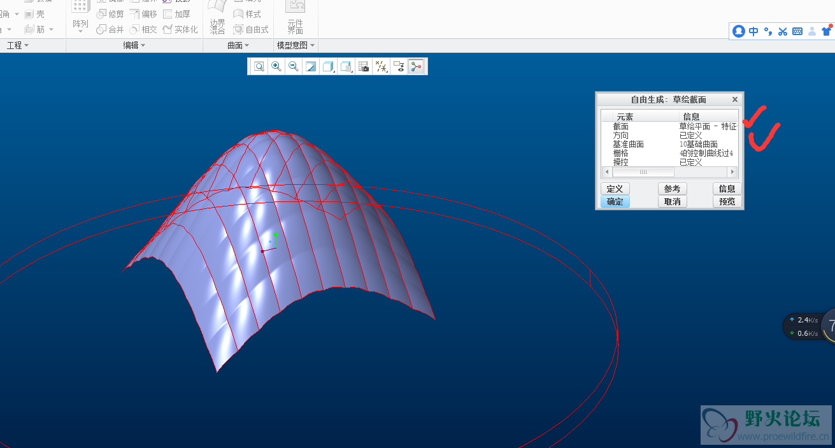
Task: Select the 截面 element row
Action: tap(669, 126)
